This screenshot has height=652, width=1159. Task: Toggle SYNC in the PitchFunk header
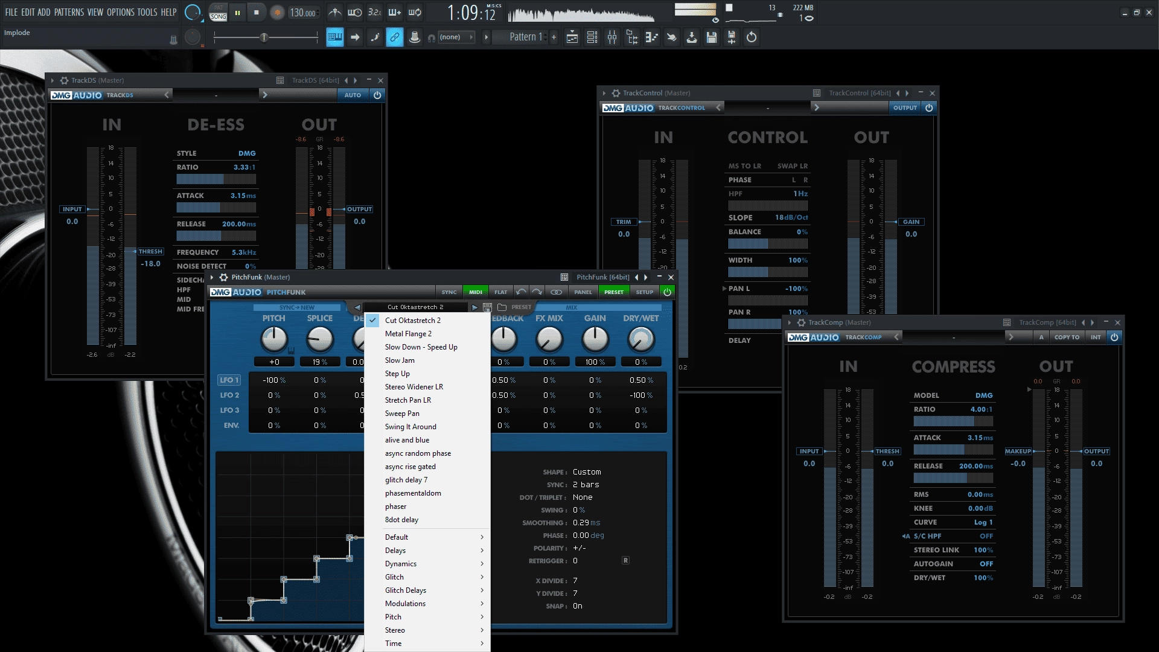pyautogui.click(x=449, y=292)
